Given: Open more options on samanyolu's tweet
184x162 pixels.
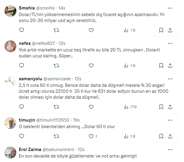Looking at the screenshot, I should tap(170, 79).
